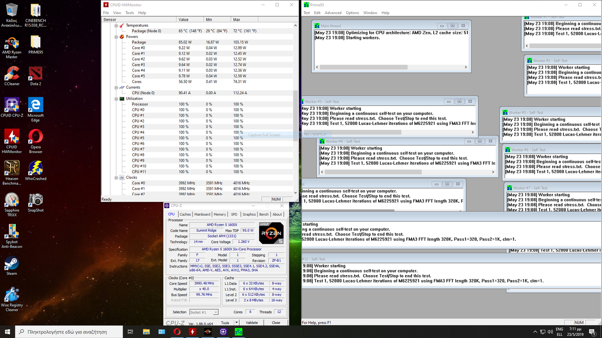602x338 pixels.
Task: Switch to the Bench tab in CPU-Z
Action: pyautogui.click(x=264, y=215)
